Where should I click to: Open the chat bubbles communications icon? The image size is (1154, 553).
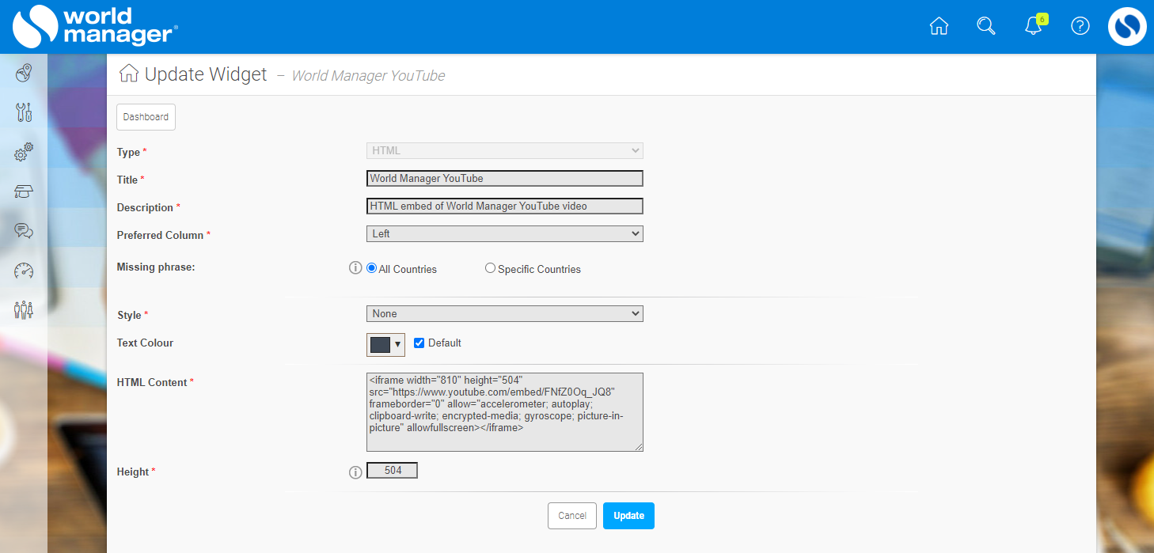[x=23, y=231]
